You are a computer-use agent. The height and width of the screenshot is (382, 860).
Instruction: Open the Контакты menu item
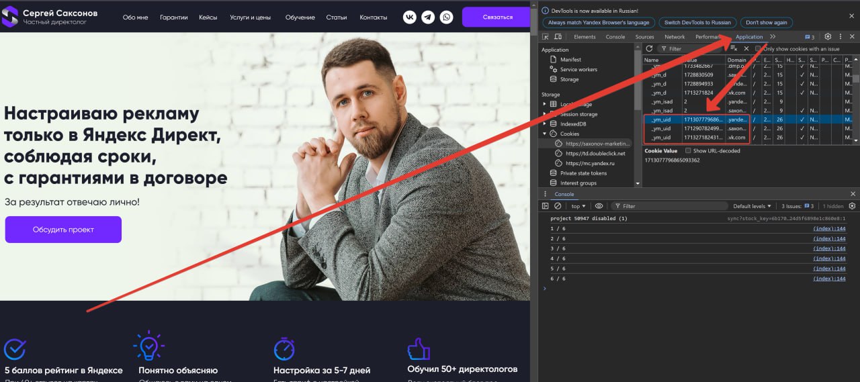373,17
